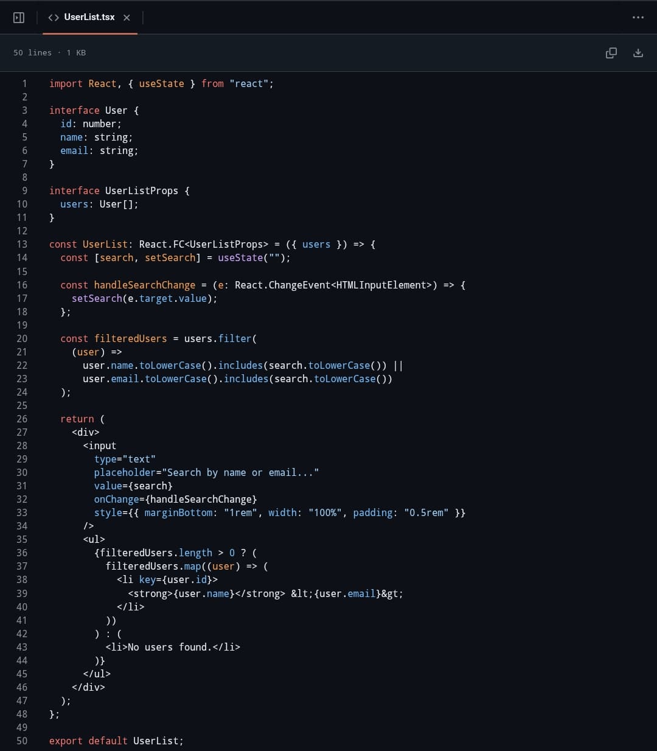
Task: Click the '50 lines' file info text
Action: click(33, 53)
